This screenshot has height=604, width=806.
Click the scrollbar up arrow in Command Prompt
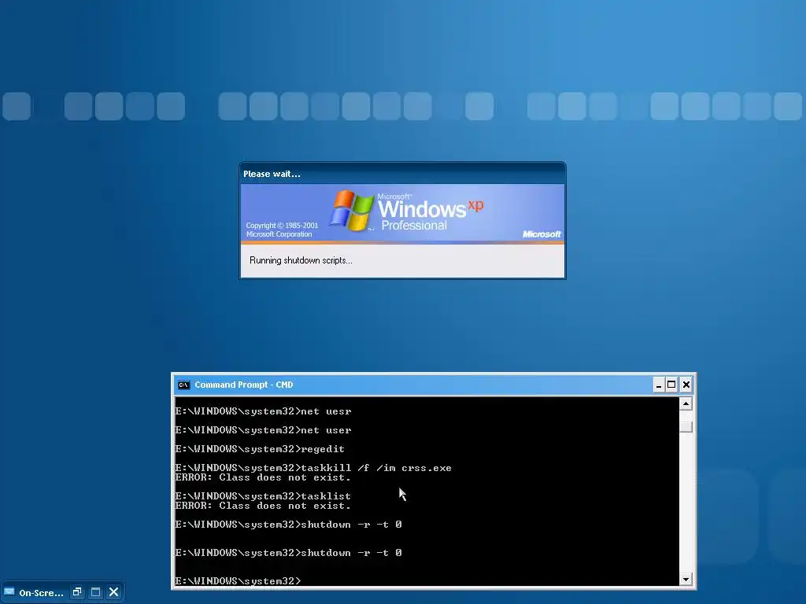pos(686,404)
